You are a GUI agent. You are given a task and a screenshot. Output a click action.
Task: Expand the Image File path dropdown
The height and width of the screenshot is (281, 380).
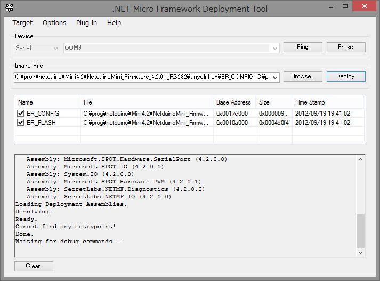coord(275,78)
